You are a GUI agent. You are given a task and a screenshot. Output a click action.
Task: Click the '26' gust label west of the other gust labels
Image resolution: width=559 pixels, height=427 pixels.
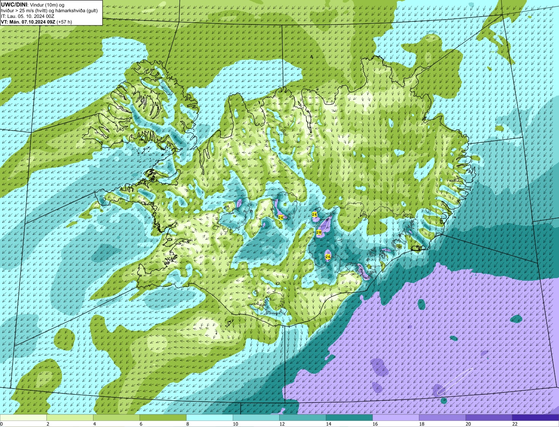[x=280, y=217]
